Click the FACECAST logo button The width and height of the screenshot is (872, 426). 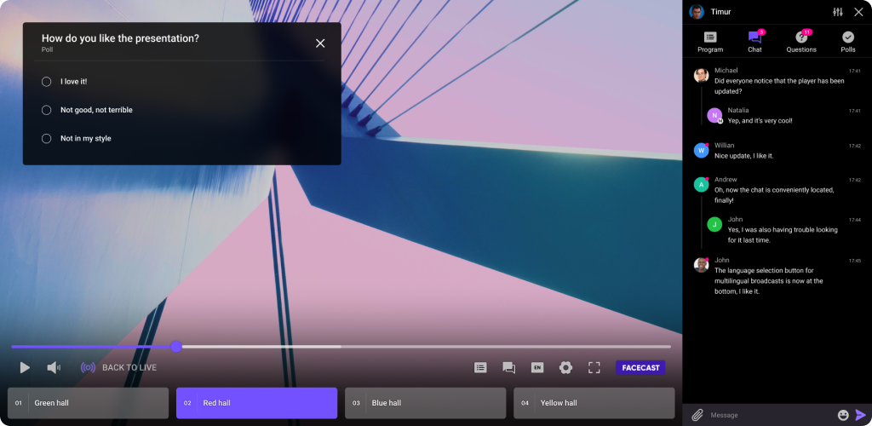(x=640, y=367)
